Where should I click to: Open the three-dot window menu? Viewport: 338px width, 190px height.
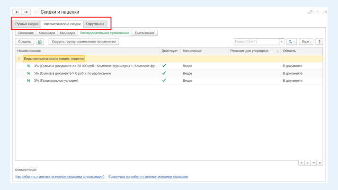point(318,12)
